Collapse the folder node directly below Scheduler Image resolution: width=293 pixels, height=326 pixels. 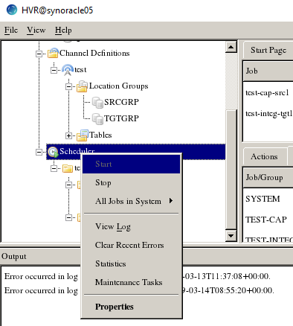click(54, 169)
